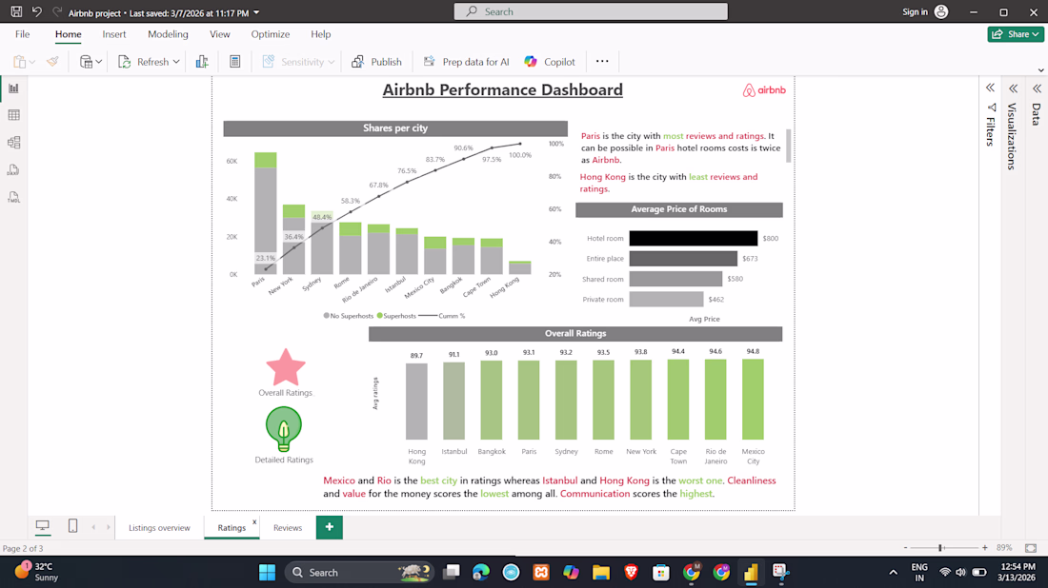Viewport: 1048px width, 588px height.
Task: Expand the Data pane
Action: pyautogui.click(x=1037, y=88)
